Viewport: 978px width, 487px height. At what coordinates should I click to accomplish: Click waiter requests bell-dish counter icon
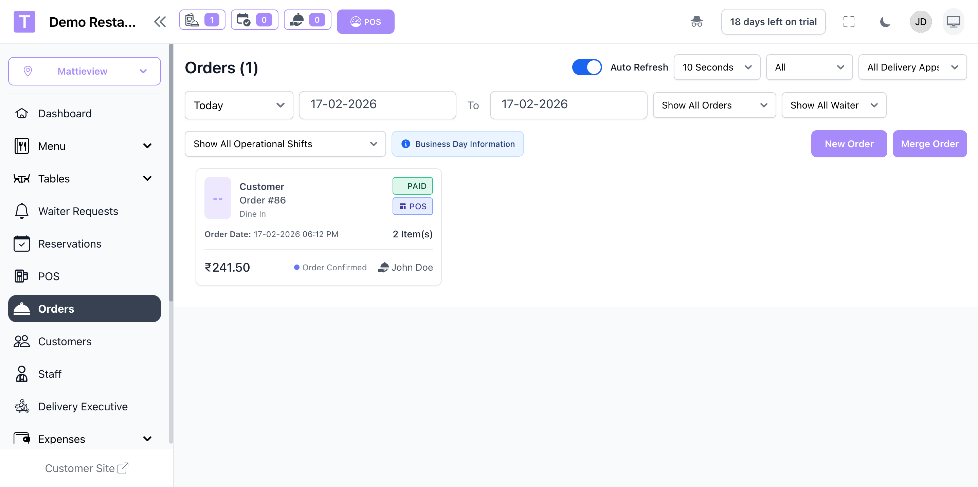[x=307, y=20]
